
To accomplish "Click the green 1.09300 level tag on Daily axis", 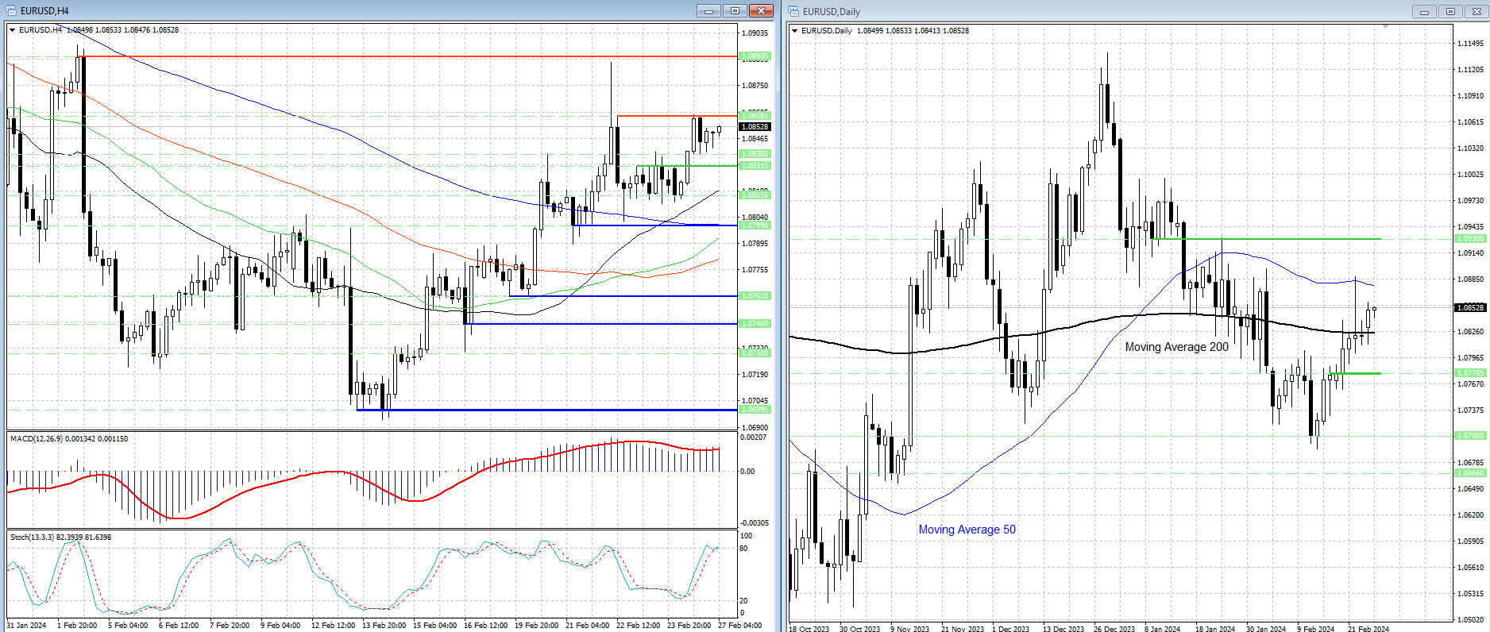I will [x=1469, y=239].
